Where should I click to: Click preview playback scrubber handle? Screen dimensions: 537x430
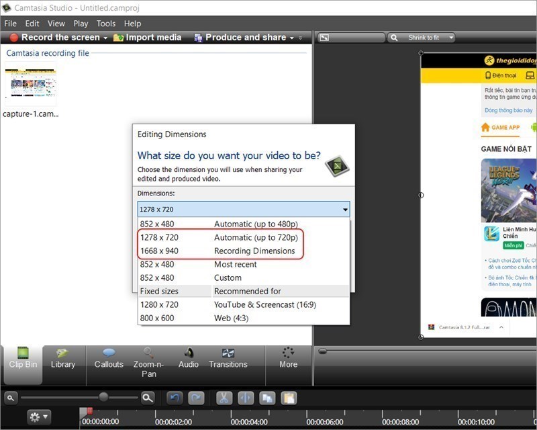pos(322,351)
